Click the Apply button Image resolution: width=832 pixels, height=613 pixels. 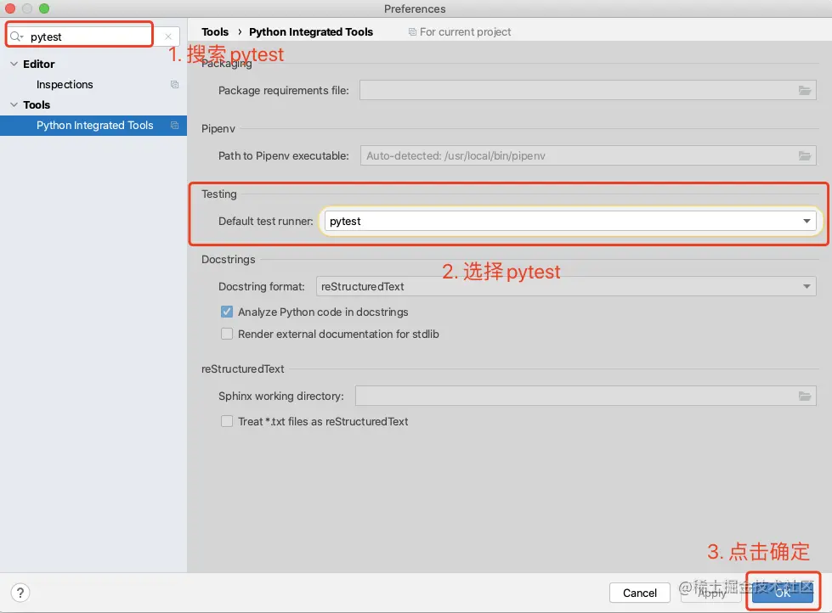[711, 593]
